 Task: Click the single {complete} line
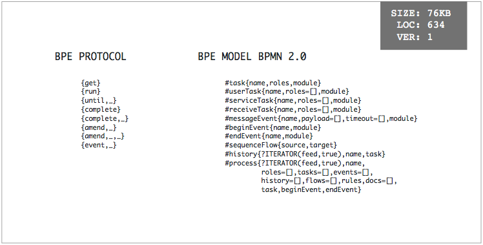[101, 109]
